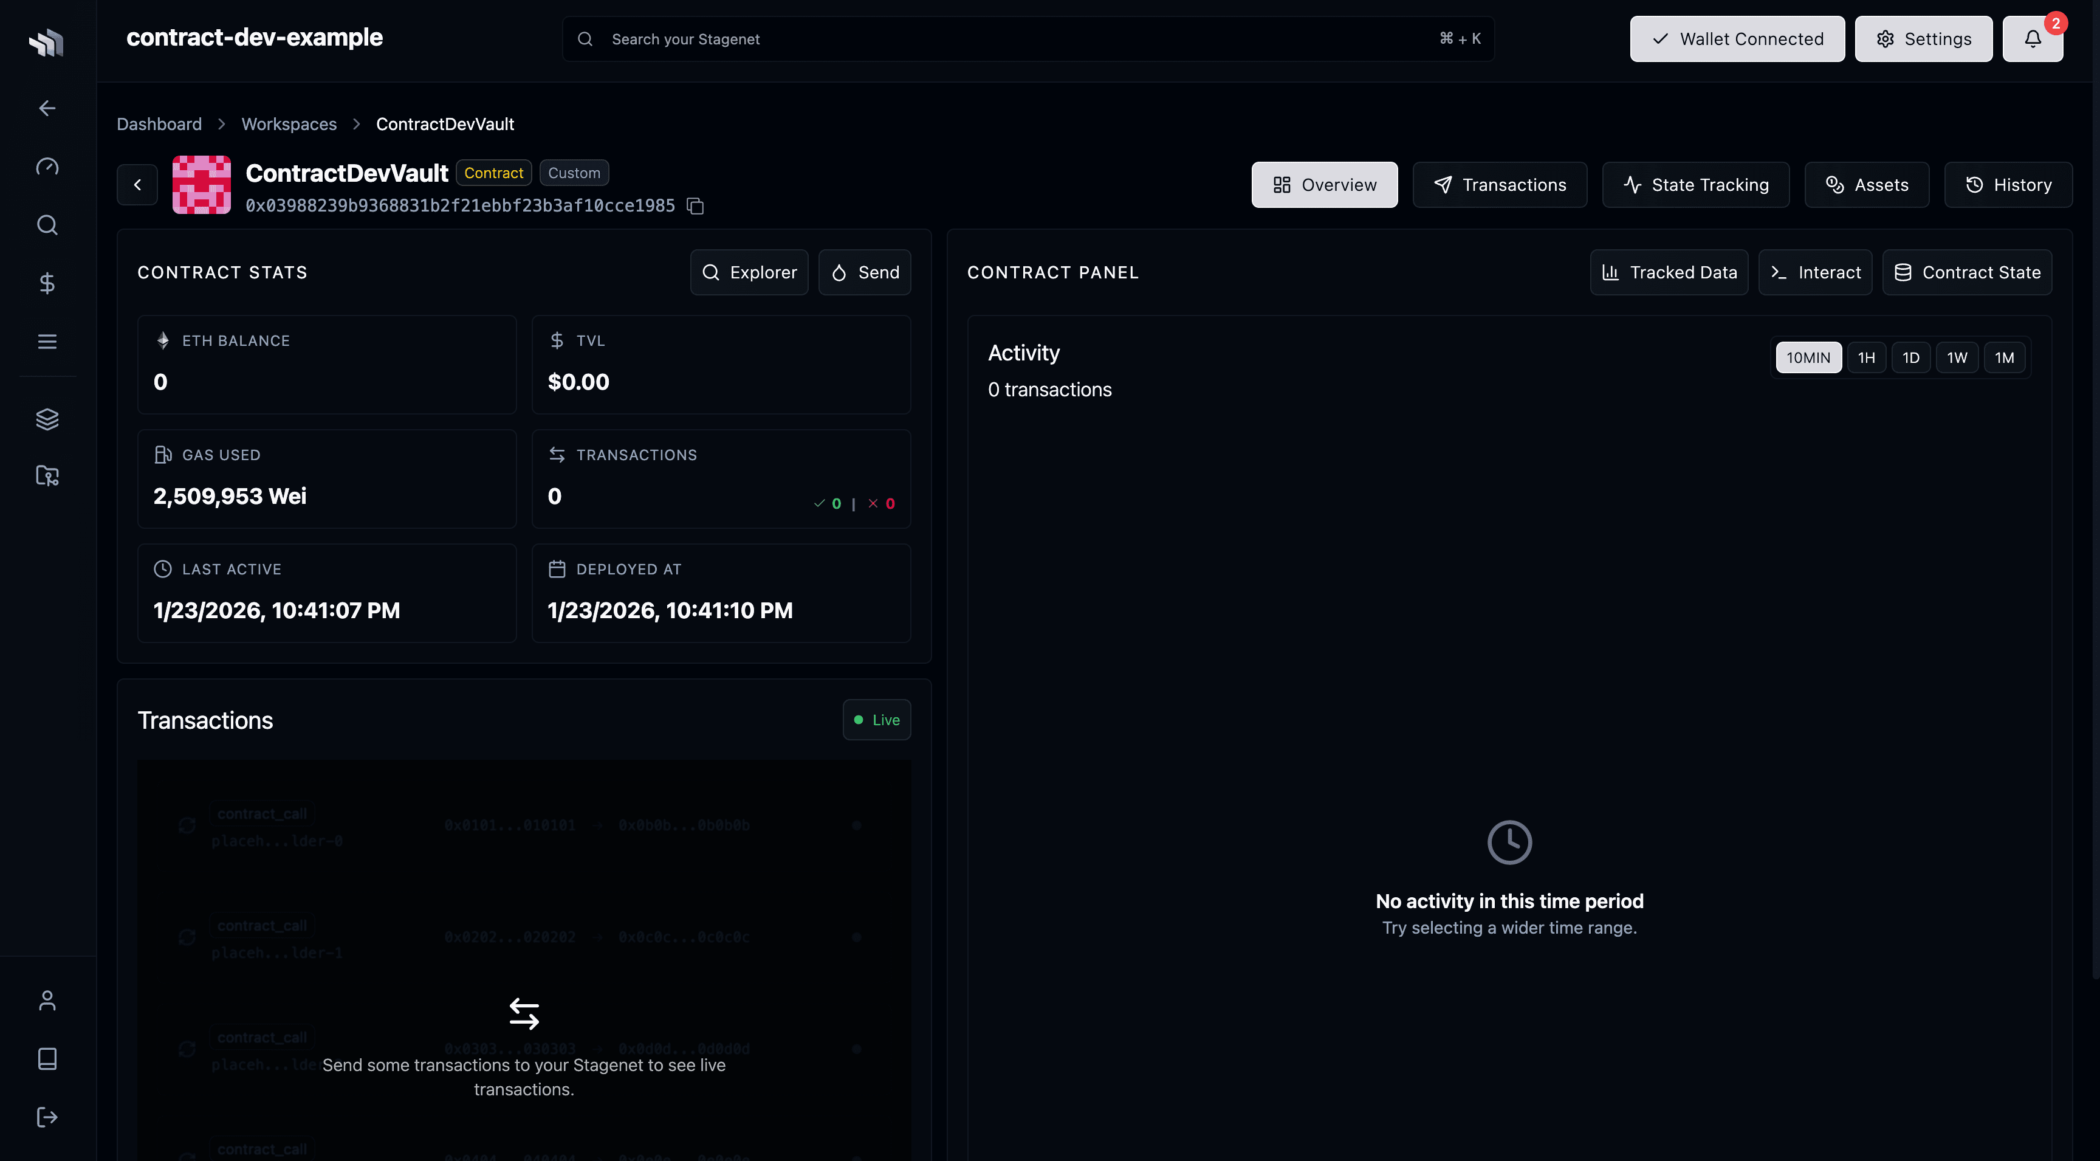2100x1161 pixels.
Task: Switch to the State Tracking tab
Action: pos(1696,185)
